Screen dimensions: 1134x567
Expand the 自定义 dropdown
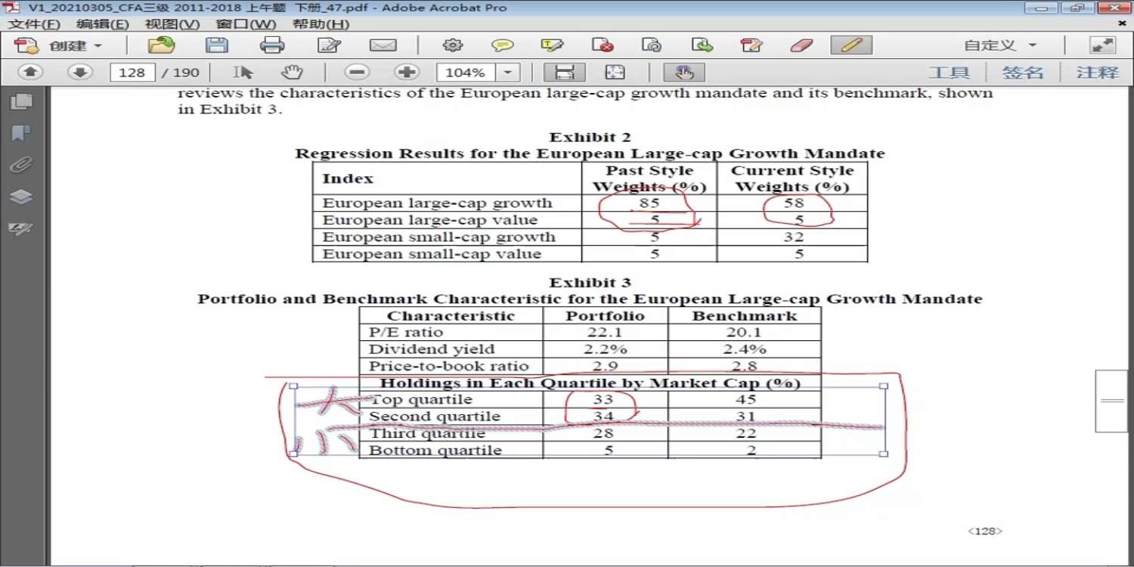(x=1033, y=46)
